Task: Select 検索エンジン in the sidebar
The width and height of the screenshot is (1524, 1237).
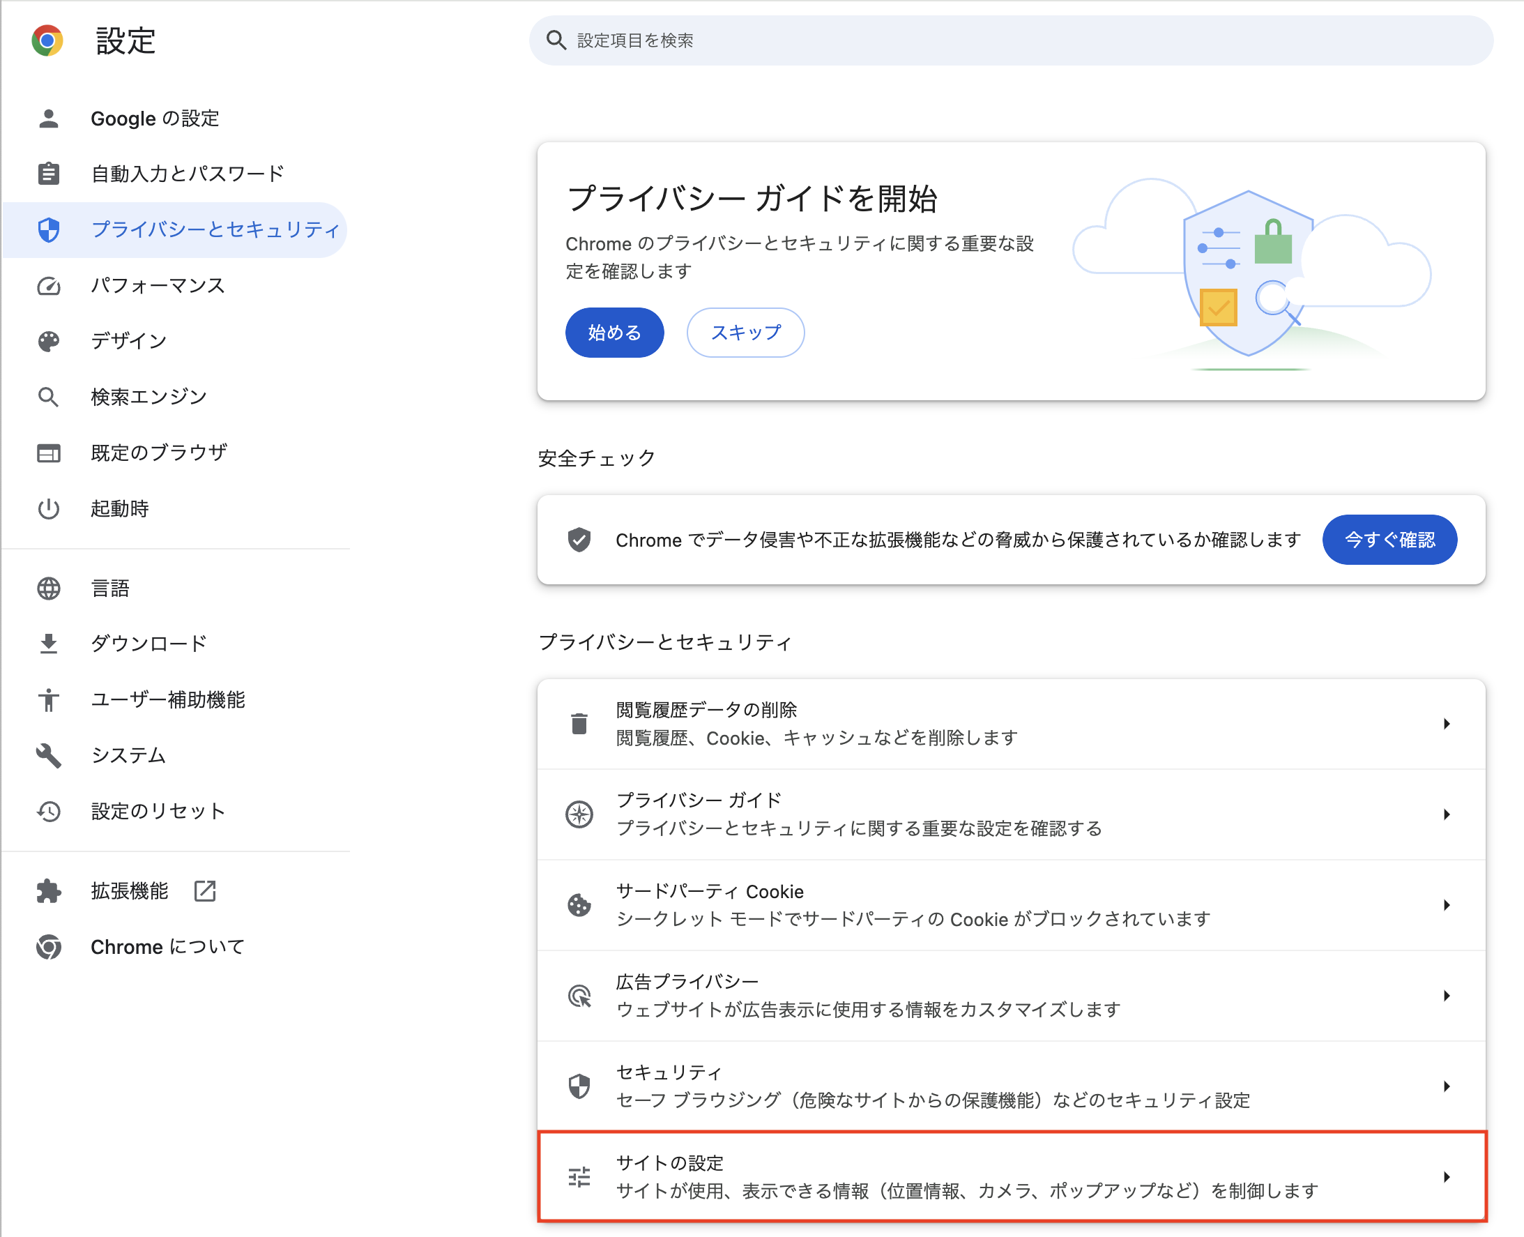Action: point(148,397)
